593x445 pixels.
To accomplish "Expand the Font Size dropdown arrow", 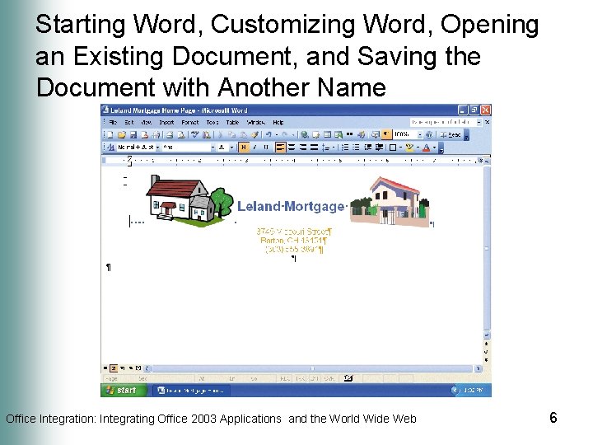I will 231,148.
